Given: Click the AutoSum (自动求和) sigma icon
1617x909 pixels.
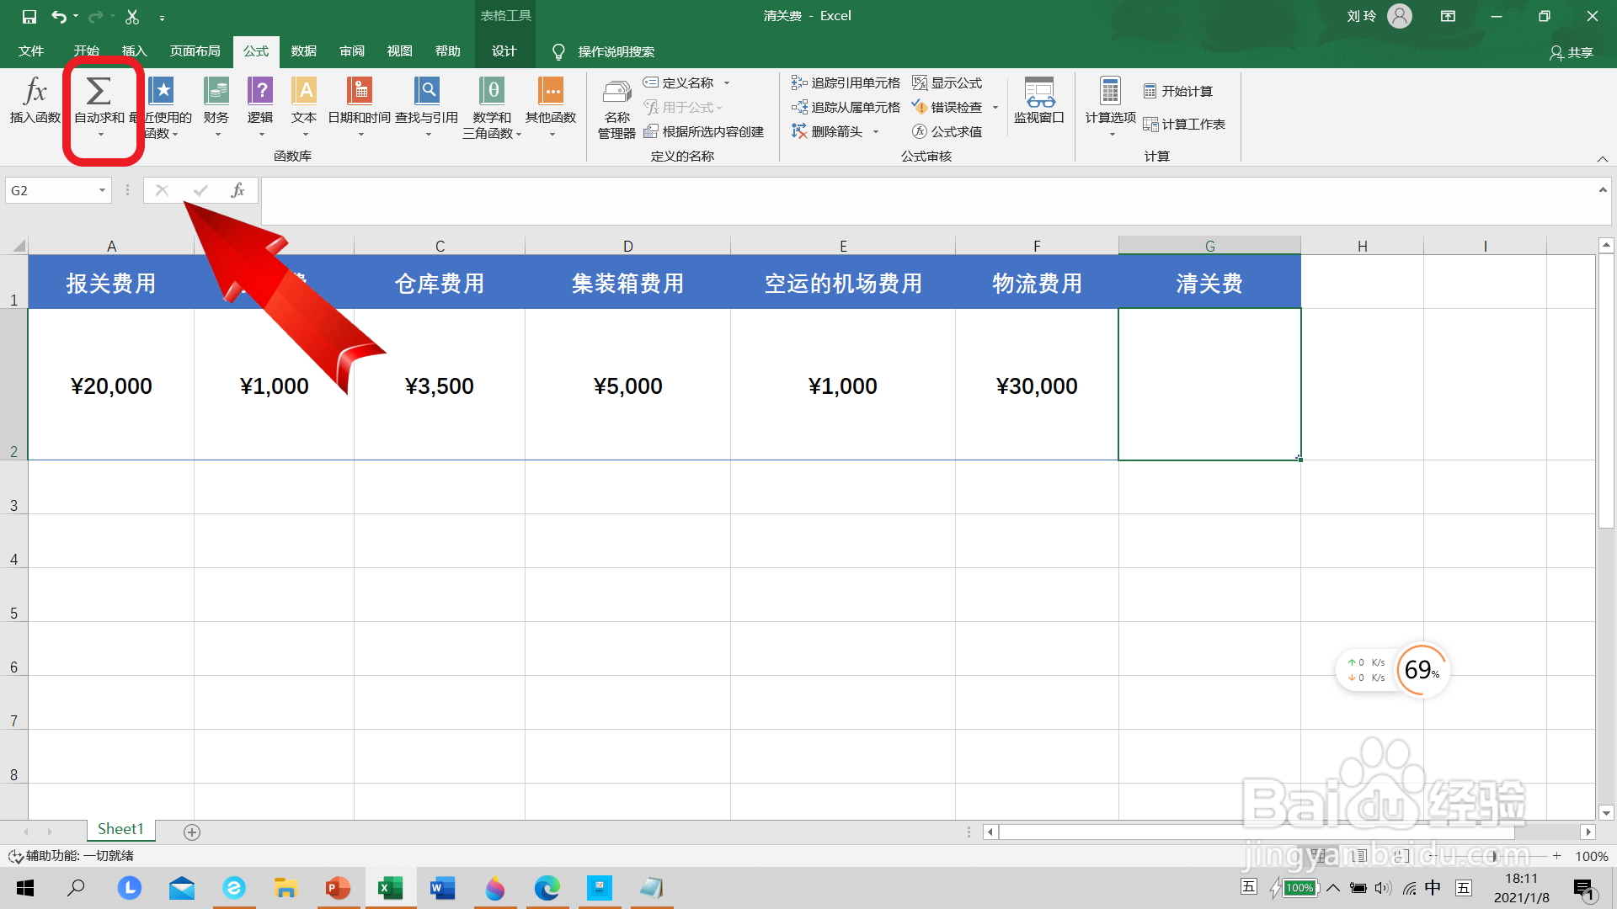Looking at the screenshot, I should coord(99,91).
